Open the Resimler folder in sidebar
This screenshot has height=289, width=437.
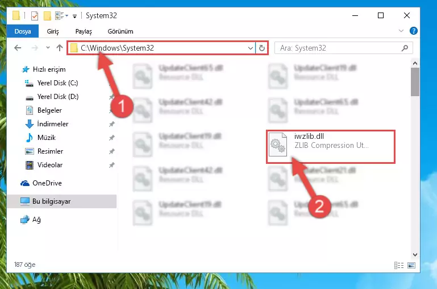(x=50, y=151)
